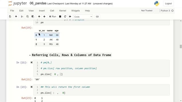Click into code line pm.iloc[ 0 , ]
The height and width of the screenshot is (102, 182).
[51, 74]
